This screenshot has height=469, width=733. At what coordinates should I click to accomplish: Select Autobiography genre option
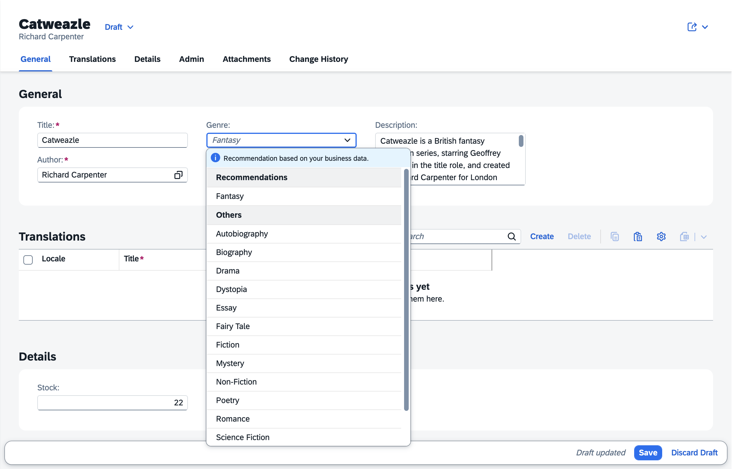click(304, 234)
